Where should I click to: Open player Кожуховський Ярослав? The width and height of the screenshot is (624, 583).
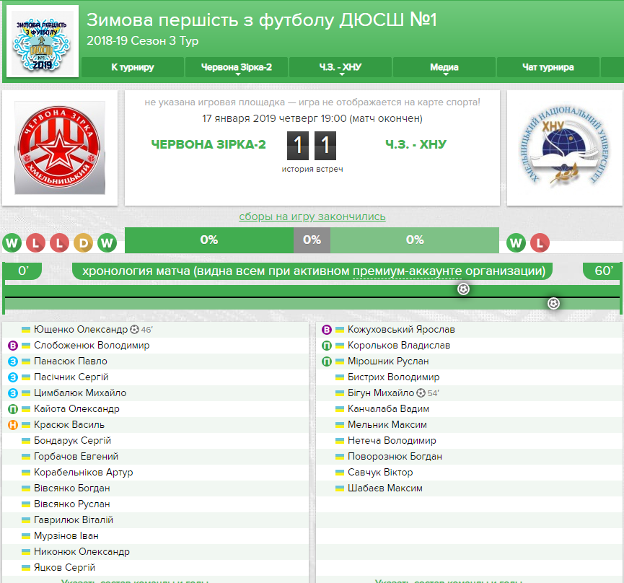tap(401, 330)
